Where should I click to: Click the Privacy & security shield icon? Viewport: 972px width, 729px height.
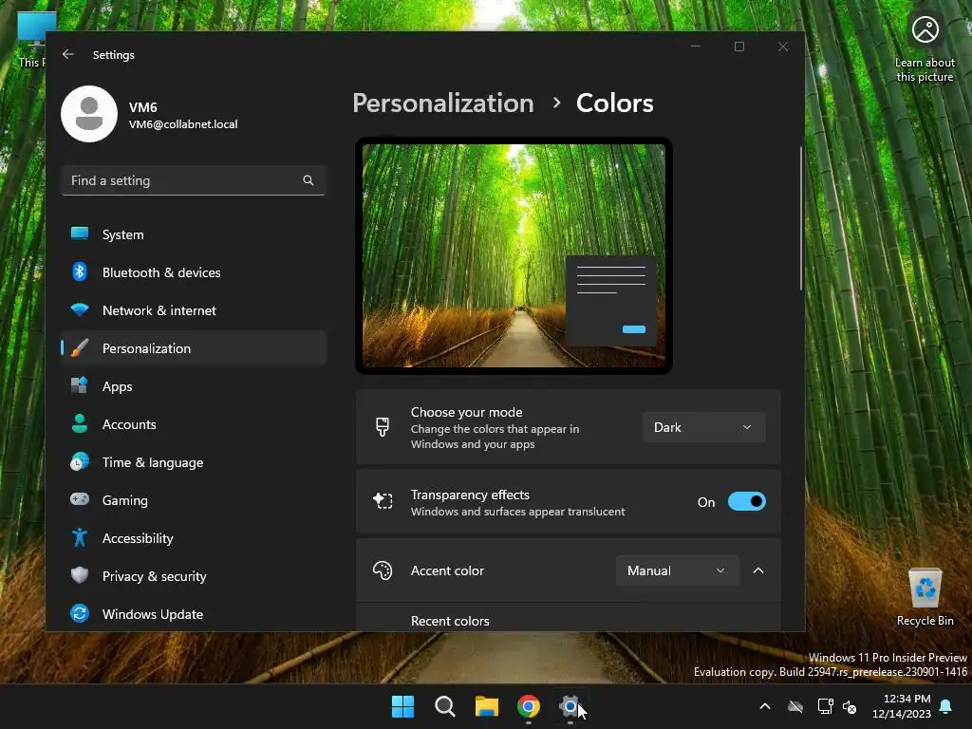[80, 575]
